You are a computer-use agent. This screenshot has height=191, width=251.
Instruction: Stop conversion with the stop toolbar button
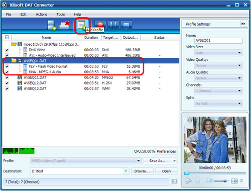tap(126, 26)
